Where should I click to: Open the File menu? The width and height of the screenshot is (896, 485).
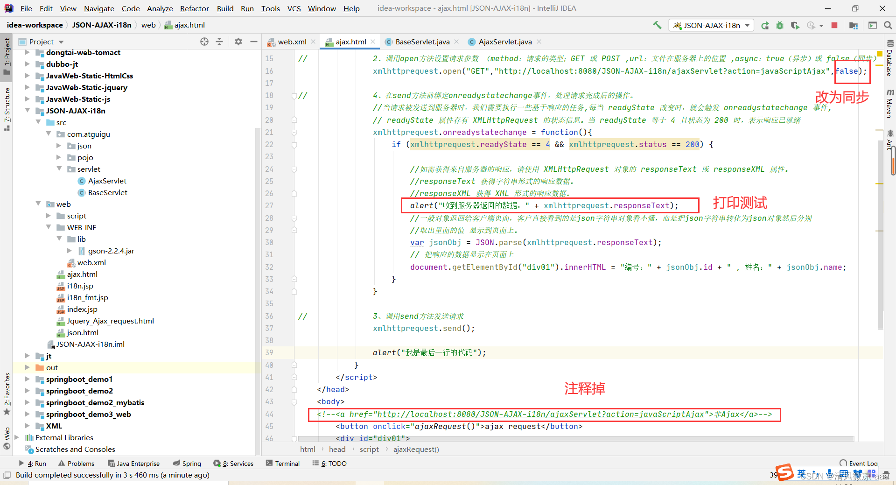point(26,8)
